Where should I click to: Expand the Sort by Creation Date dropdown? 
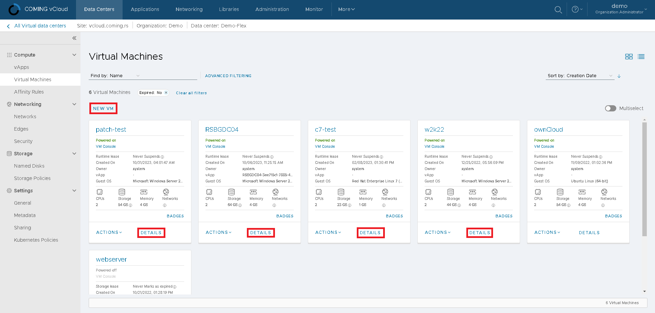click(611, 75)
